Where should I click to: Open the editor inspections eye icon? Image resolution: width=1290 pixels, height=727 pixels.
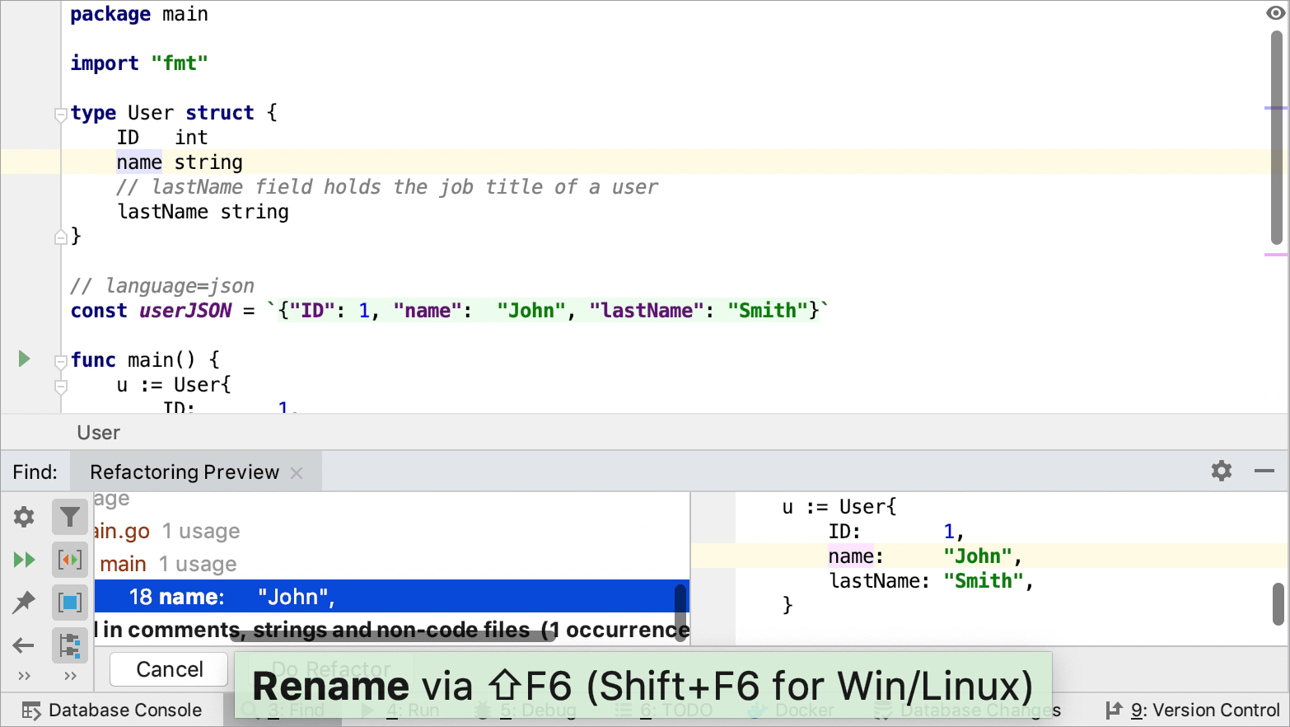(x=1275, y=12)
